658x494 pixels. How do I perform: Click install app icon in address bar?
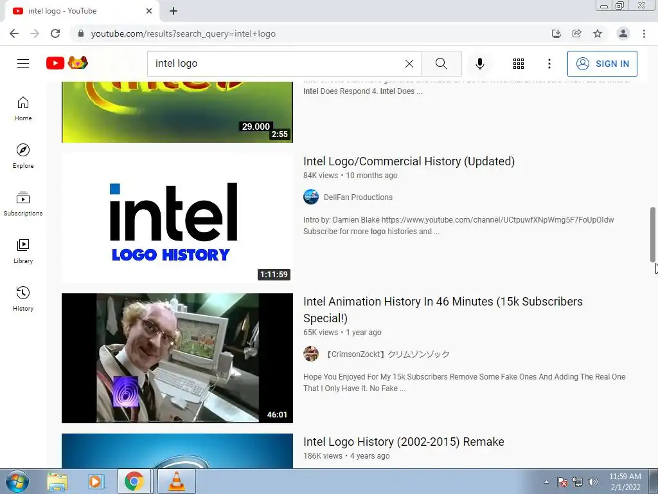[x=556, y=33]
